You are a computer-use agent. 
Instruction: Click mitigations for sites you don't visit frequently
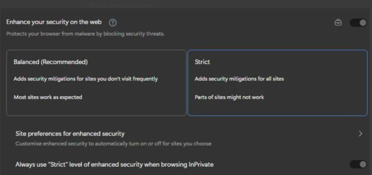(85, 79)
